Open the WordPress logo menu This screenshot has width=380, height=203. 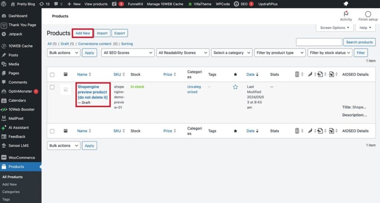pos(4,4)
